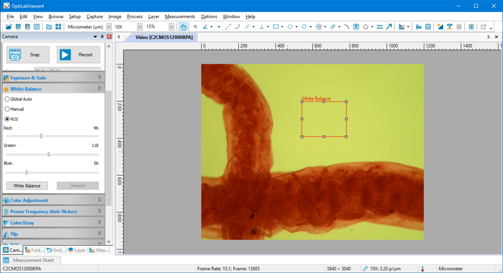Switch to the Undo panel tab
503x273 pixels.
(x=56, y=250)
